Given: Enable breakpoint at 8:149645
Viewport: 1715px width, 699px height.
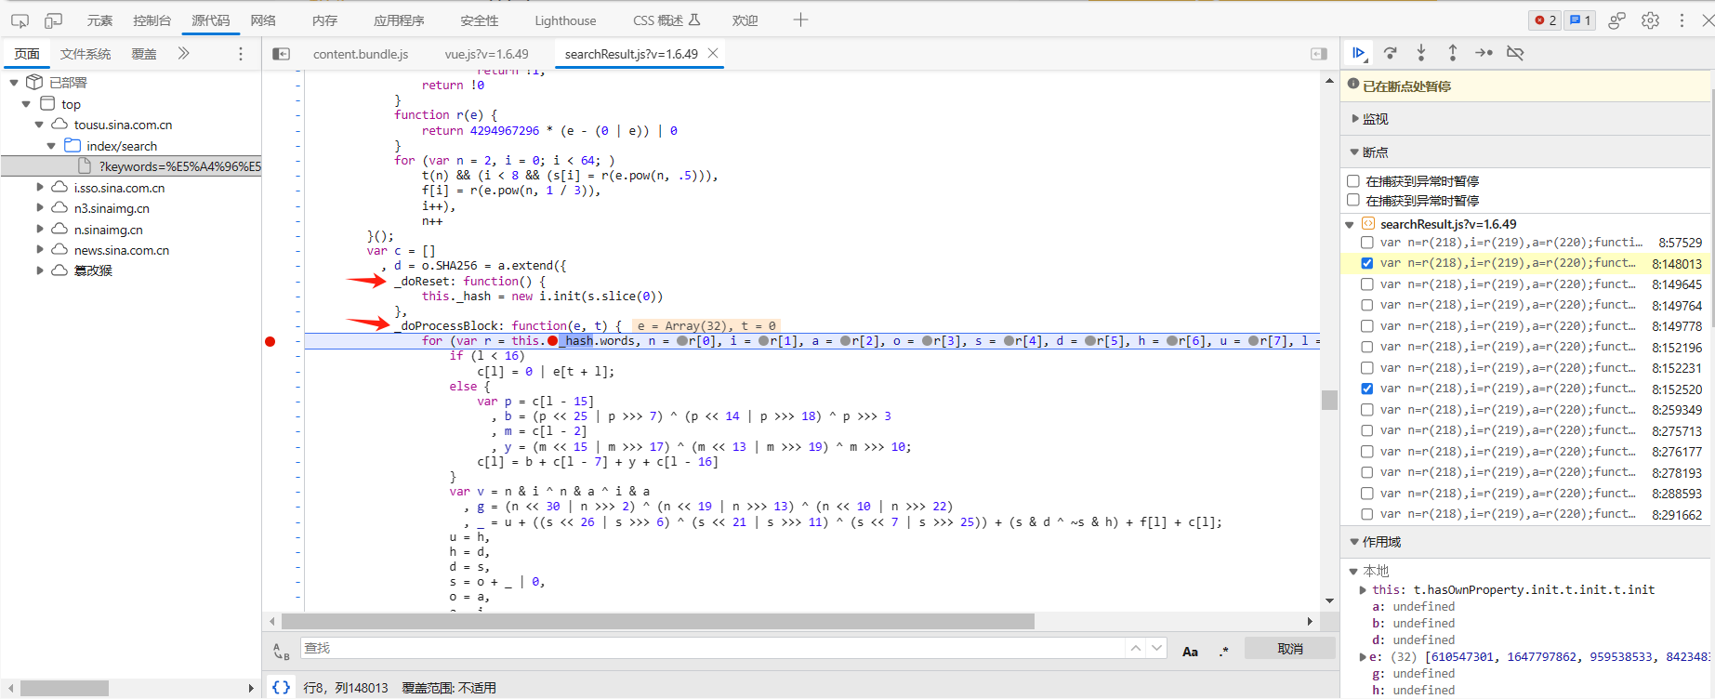Looking at the screenshot, I should (x=1366, y=284).
